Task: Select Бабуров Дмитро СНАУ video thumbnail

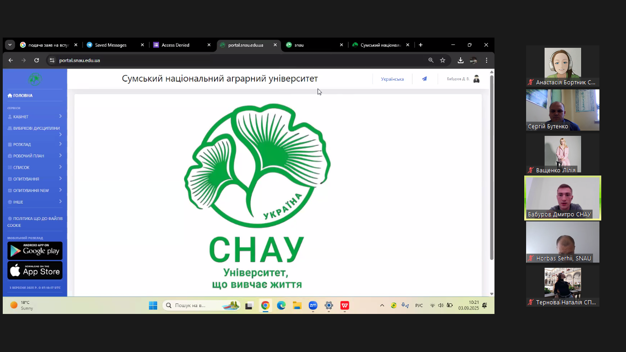Action: pos(563,198)
